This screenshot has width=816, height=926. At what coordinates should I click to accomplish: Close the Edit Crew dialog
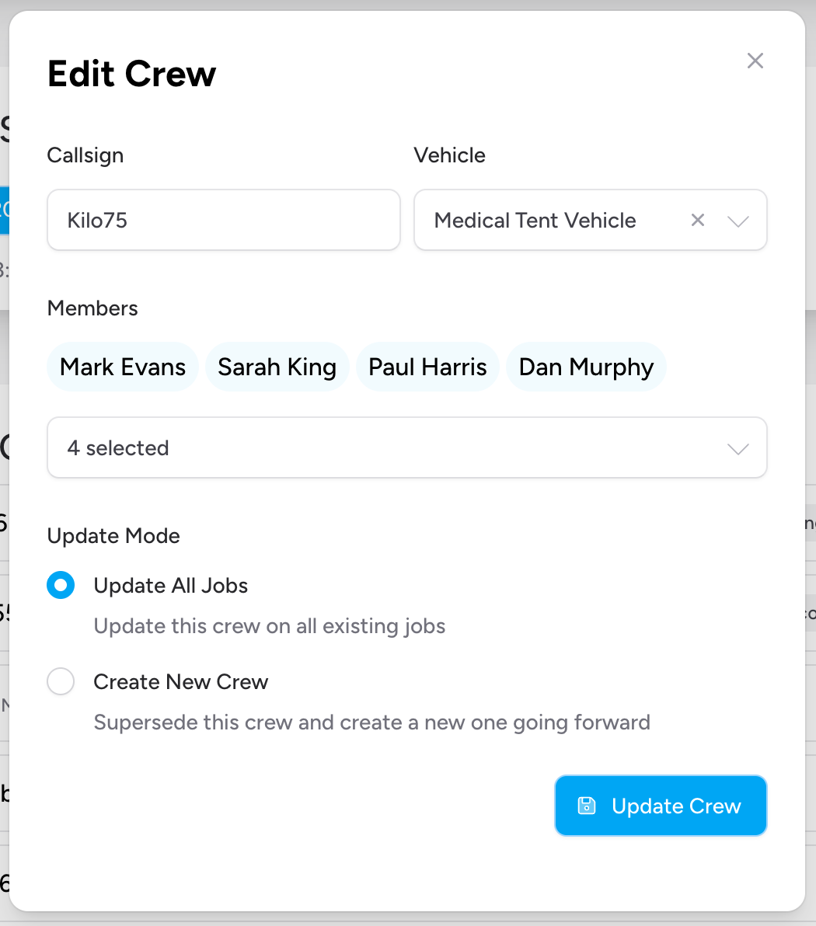pyautogui.click(x=755, y=61)
